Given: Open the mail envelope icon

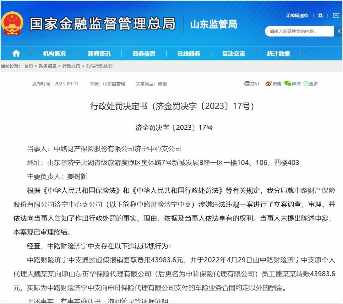Looking at the screenshot, I should click(x=336, y=15).
